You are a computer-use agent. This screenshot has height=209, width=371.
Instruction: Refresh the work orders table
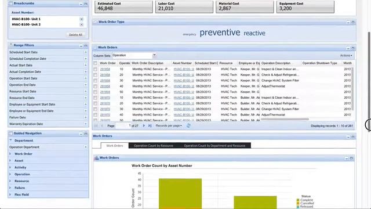tap(188, 125)
